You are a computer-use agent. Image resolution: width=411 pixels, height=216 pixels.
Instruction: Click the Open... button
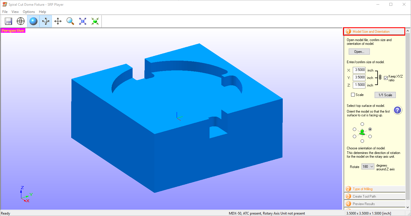pos(359,52)
